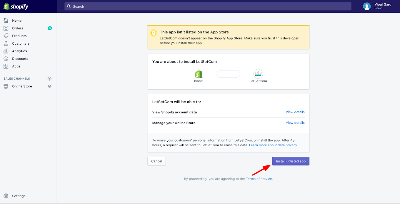View details for Manage your Online Store
The image size is (400, 204).
coord(295,123)
